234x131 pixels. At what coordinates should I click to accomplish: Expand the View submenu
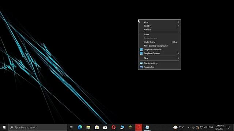coord(159,22)
